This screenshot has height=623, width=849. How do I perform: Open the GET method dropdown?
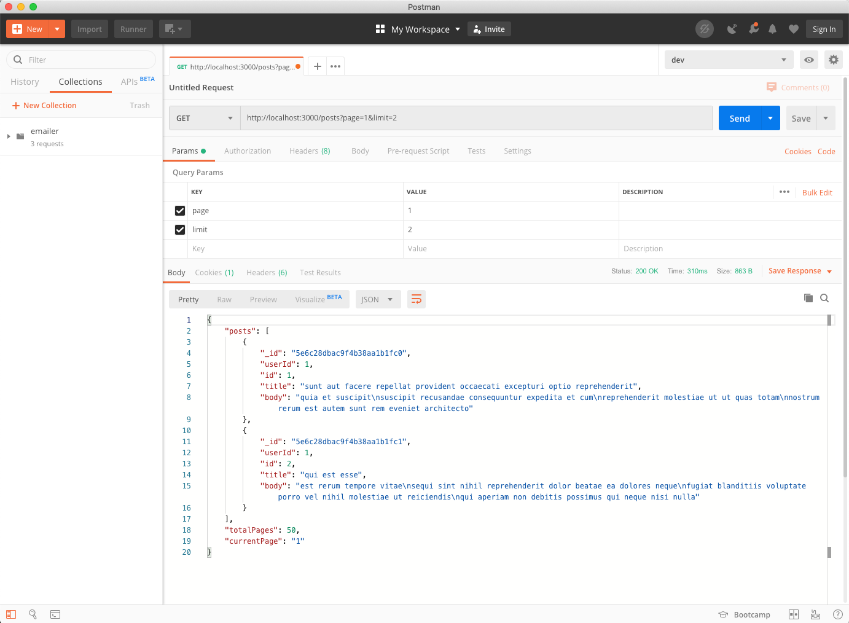pos(205,118)
